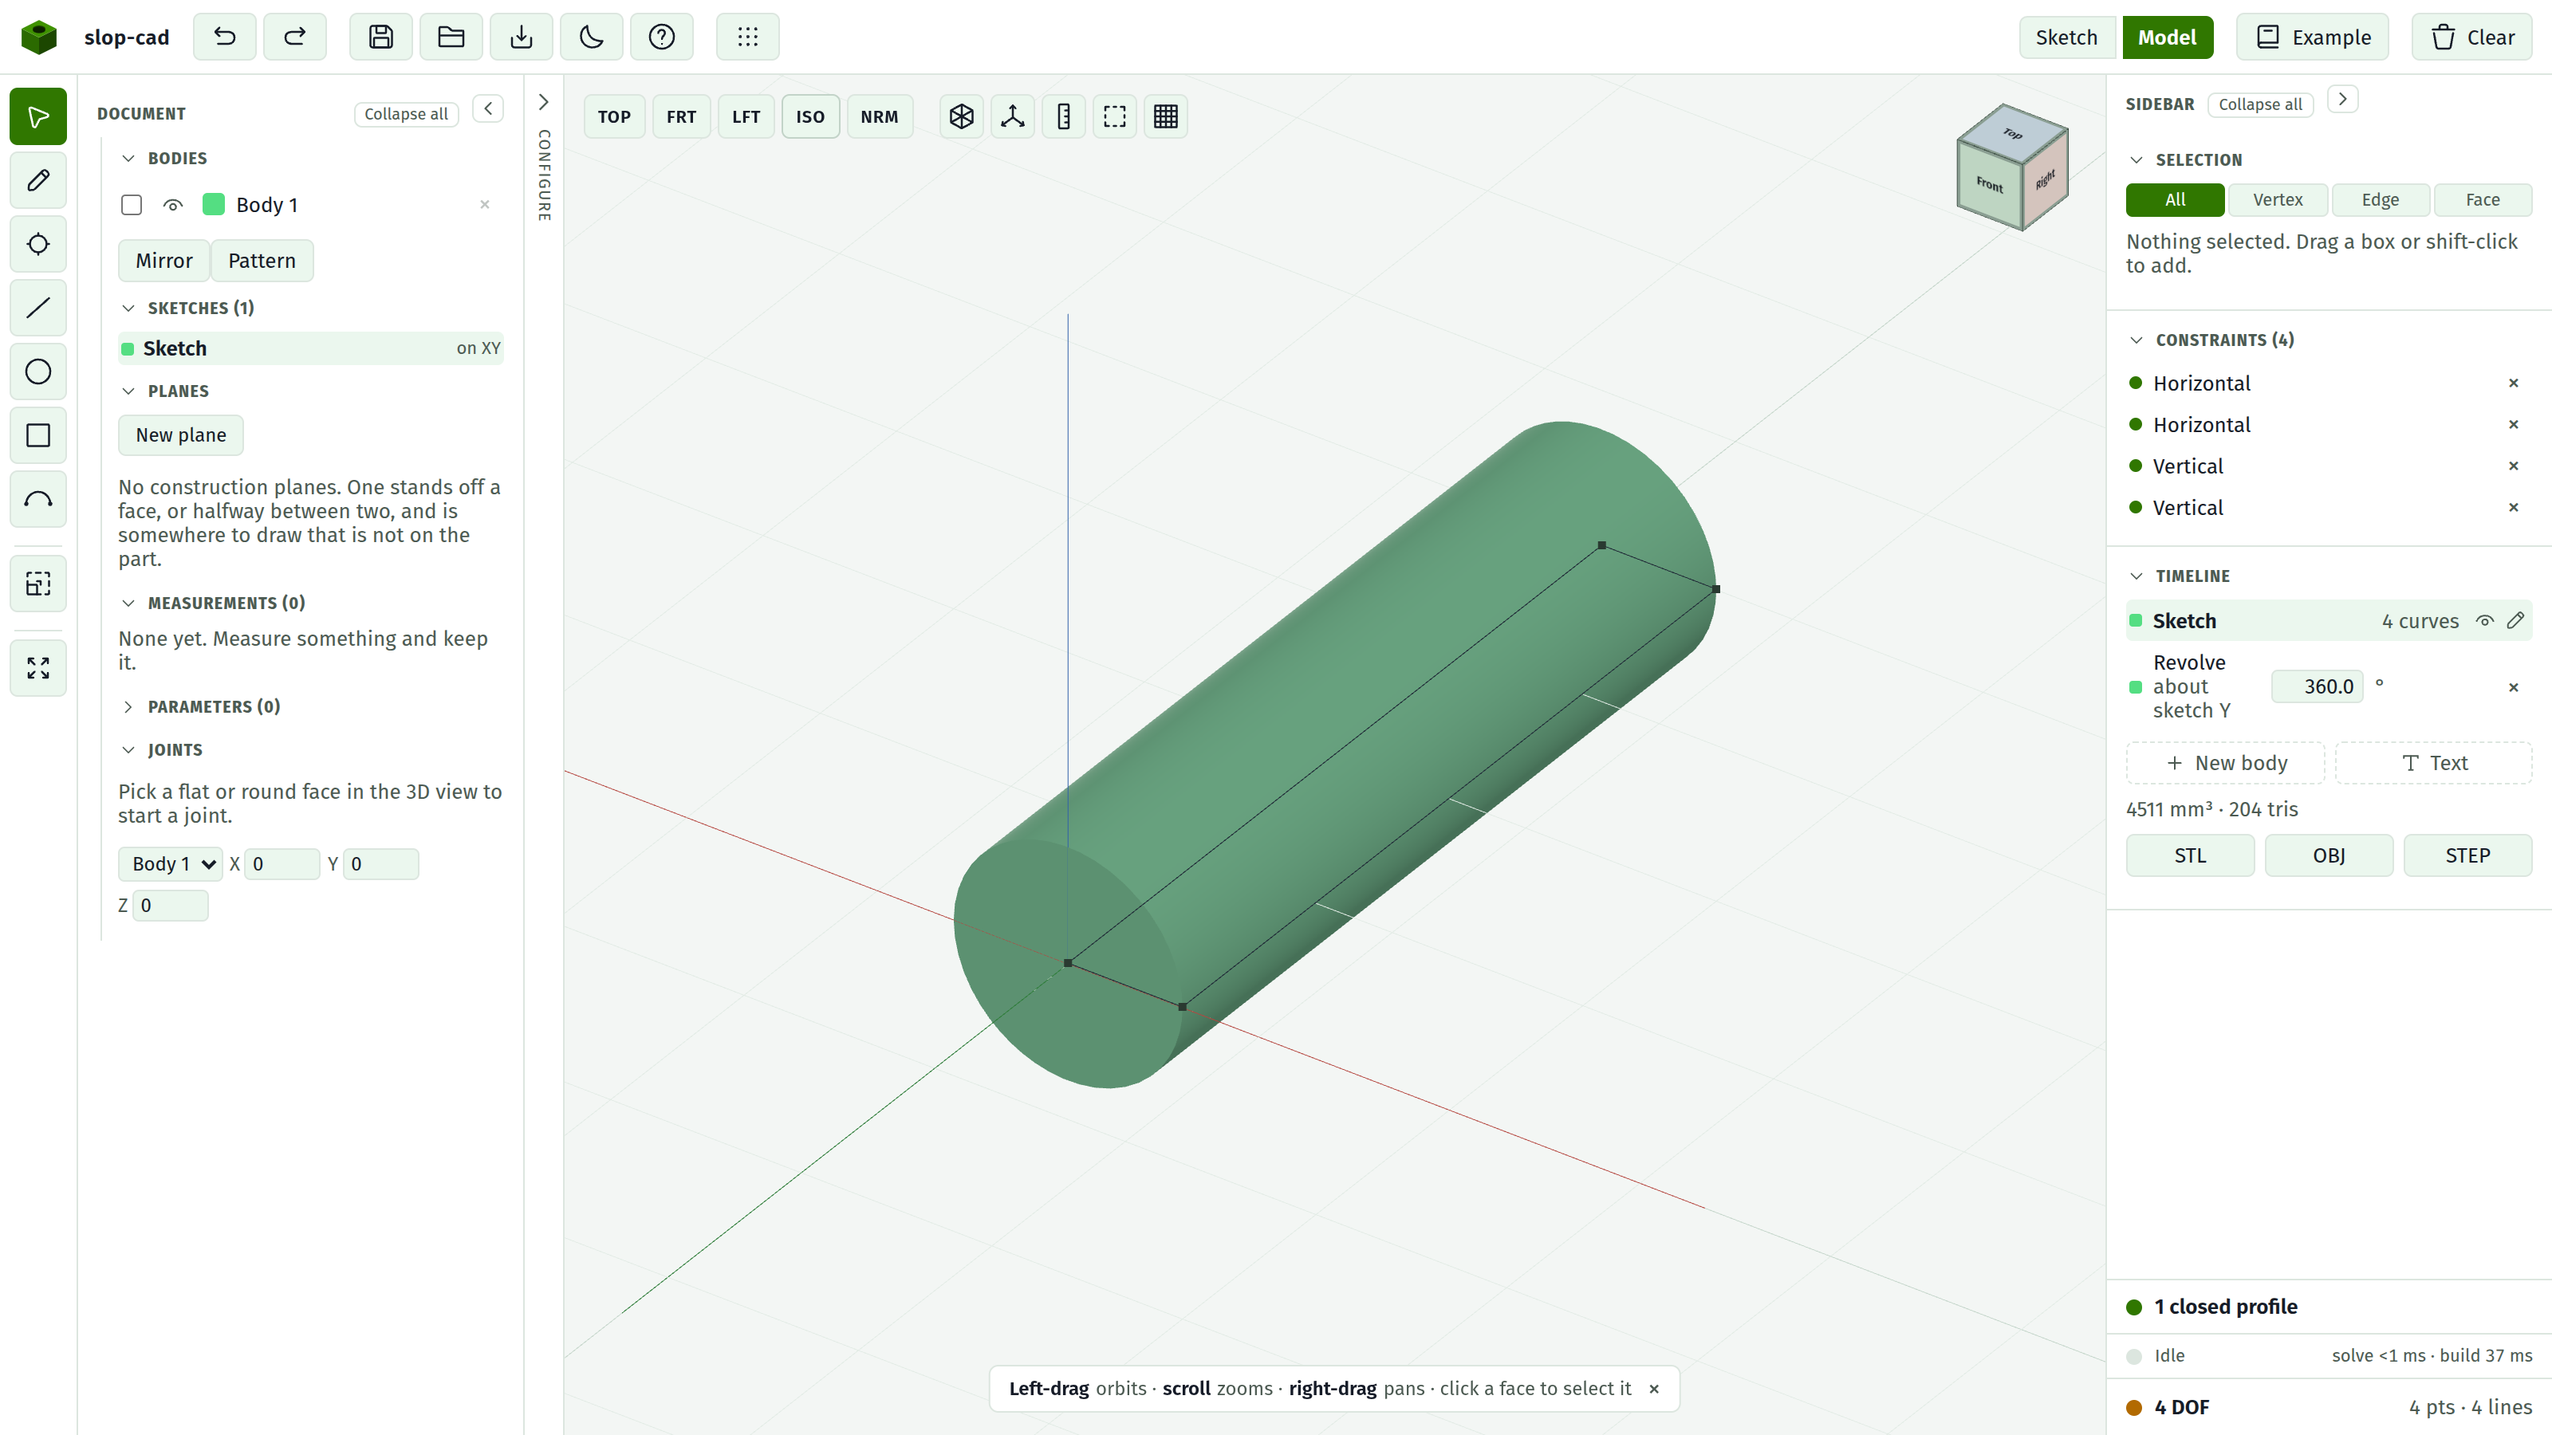Screen dimensions: 2552x1435
Task: Select the line tool
Action: click(x=38, y=308)
